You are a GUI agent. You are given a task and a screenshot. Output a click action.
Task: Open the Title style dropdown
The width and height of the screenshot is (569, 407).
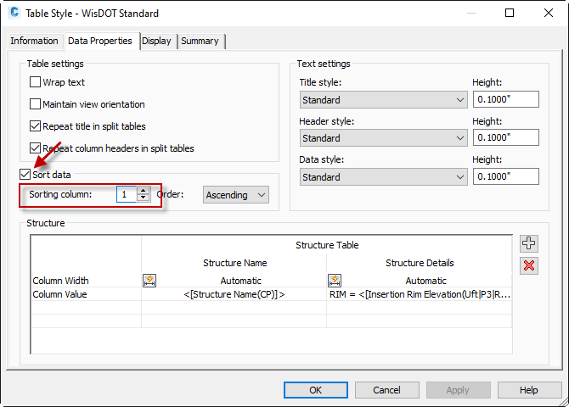coord(383,100)
